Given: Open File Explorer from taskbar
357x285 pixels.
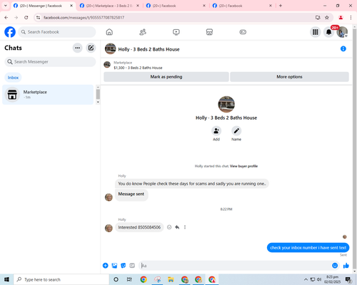Looking at the screenshot, I should point(171,279).
